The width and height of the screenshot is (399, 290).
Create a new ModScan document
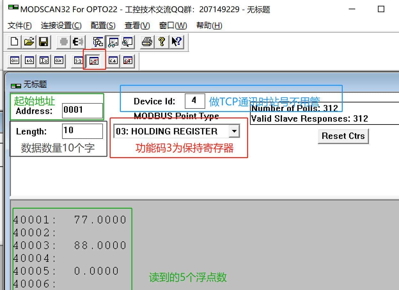tap(14, 42)
